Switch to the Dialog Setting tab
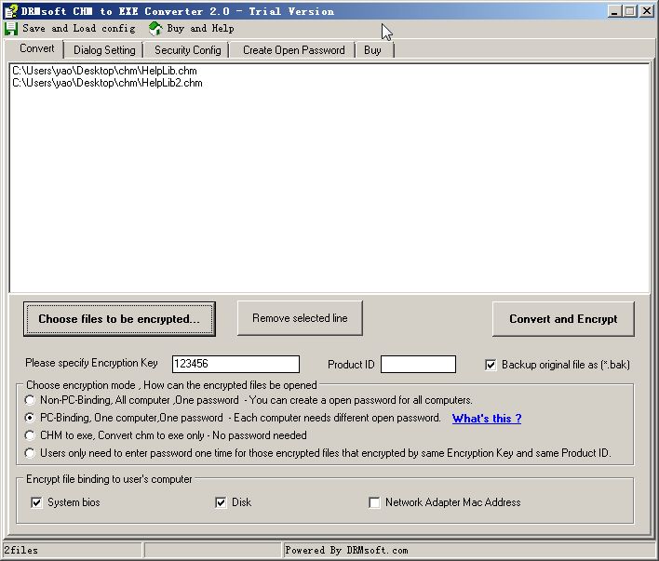 pos(104,50)
